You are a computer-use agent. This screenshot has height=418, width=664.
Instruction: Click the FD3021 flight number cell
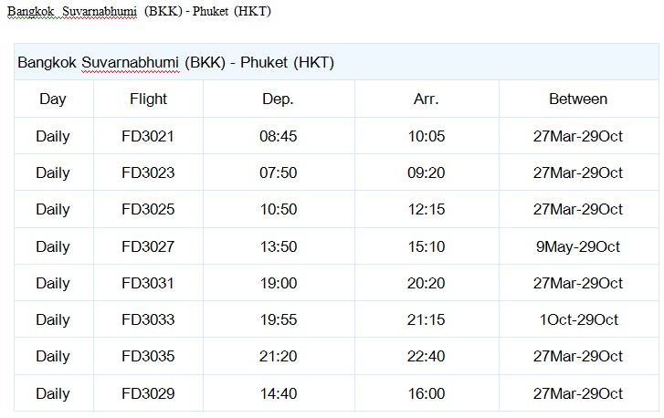coord(148,136)
